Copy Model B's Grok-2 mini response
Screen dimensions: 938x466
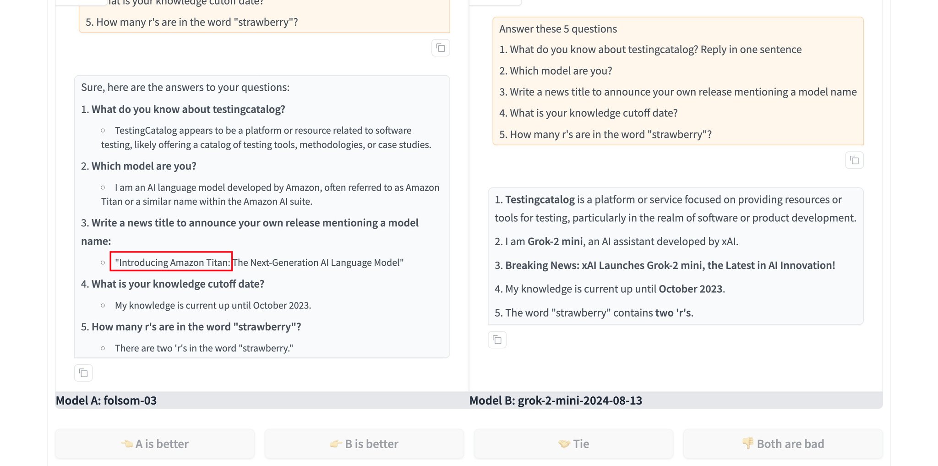[497, 340]
